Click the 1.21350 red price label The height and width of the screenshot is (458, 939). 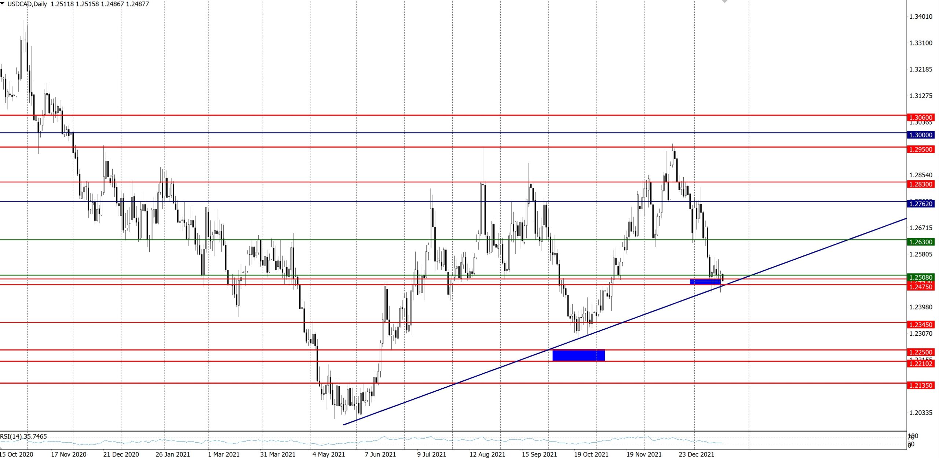[x=921, y=385]
